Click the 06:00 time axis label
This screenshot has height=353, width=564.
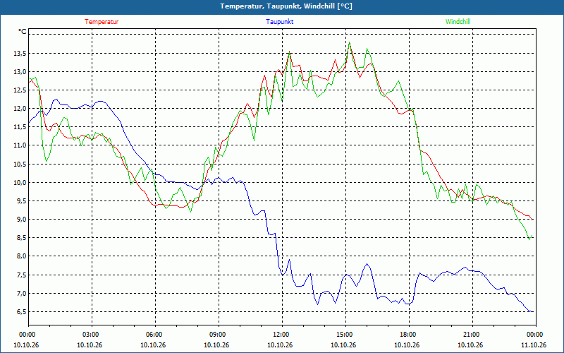155,334
